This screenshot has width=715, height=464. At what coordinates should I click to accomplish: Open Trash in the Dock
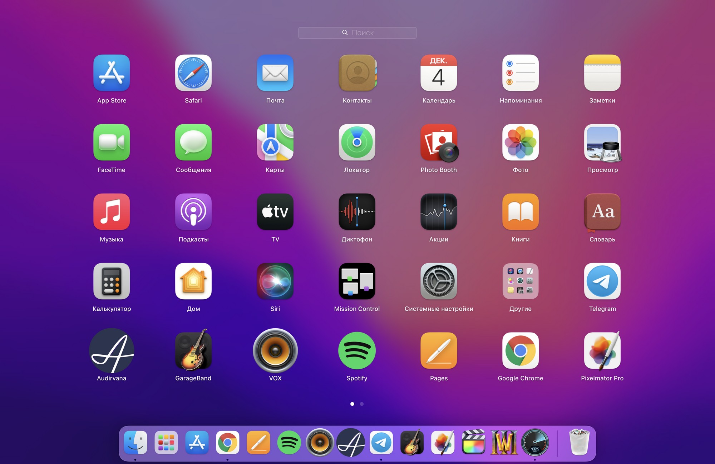click(x=579, y=443)
